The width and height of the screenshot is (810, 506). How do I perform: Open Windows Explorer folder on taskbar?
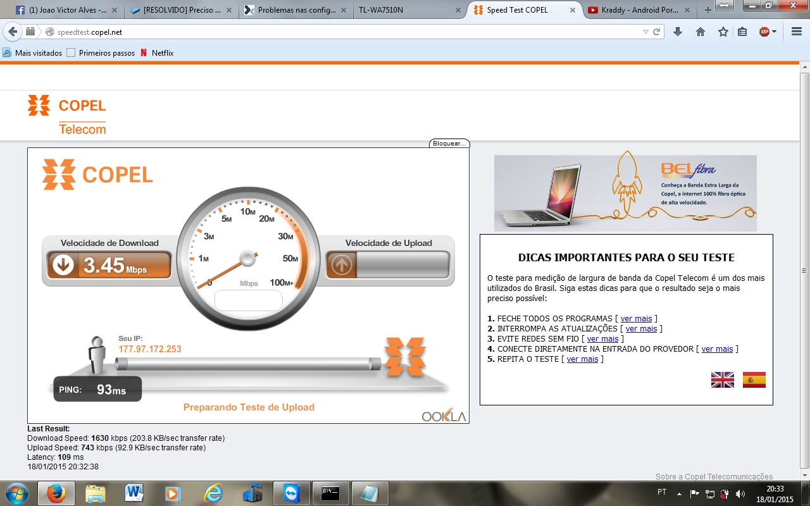coord(96,493)
